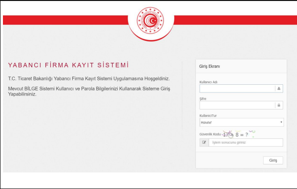Click the padlock icon in Şifre field
Viewport: 297px width, 189px height.
279,105
